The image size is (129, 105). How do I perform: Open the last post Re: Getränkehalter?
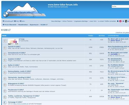(x=115, y=59)
